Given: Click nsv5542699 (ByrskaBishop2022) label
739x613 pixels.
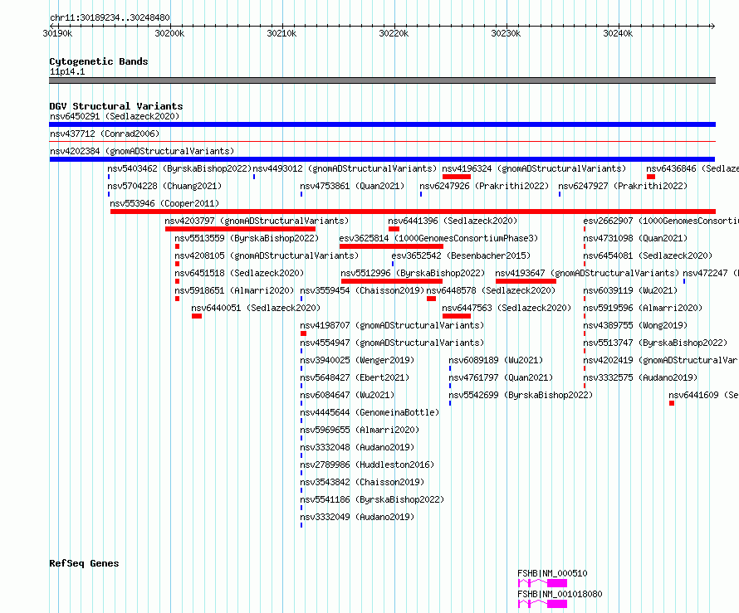Looking at the screenshot, I should click(521, 395).
